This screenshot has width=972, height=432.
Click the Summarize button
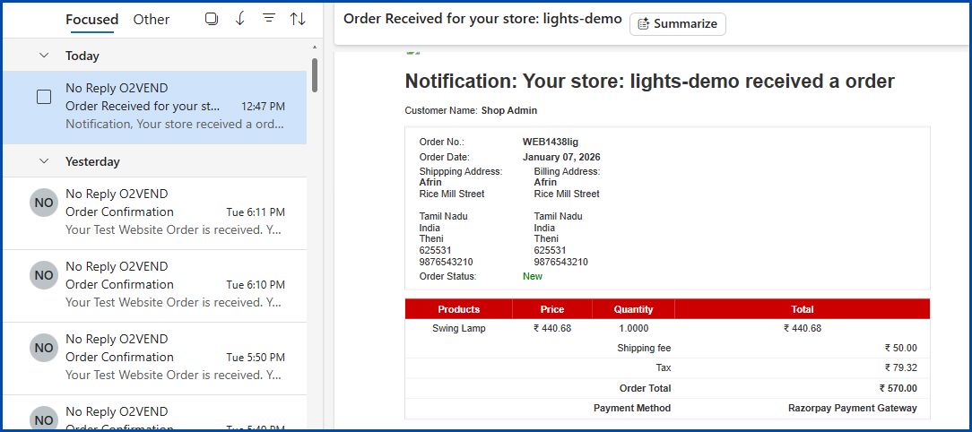click(x=678, y=23)
